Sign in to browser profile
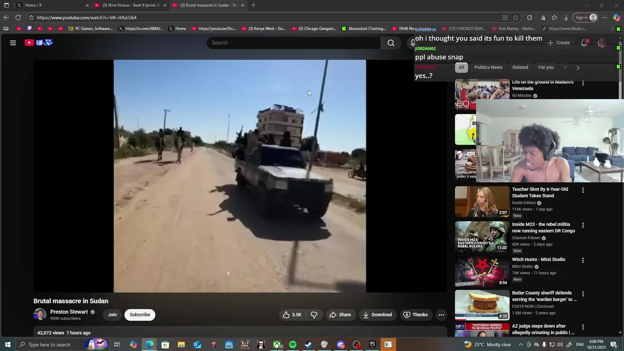 point(585,18)
